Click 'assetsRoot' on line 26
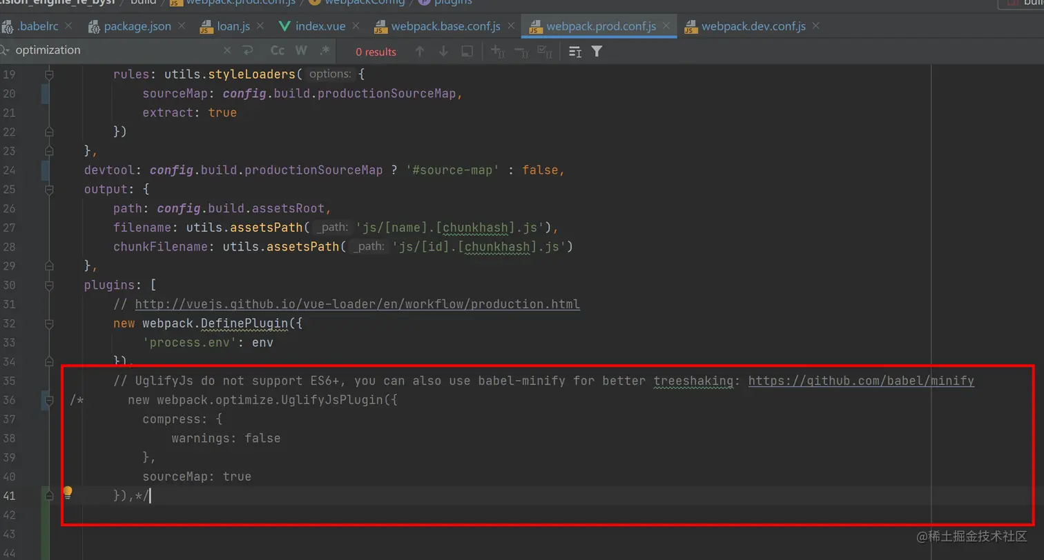This screenshot has width=1044, height=560. pyautogui.click(x=288, y=208)
